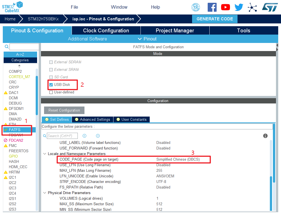This screenshot has height=215, width=281.
Task: Collapse Locale and Namespace Parameters section
Action: (45, 154)
